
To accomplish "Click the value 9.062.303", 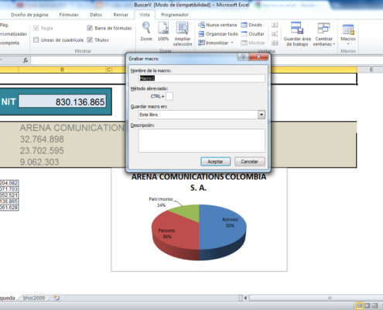I will [x=39, y=162].
